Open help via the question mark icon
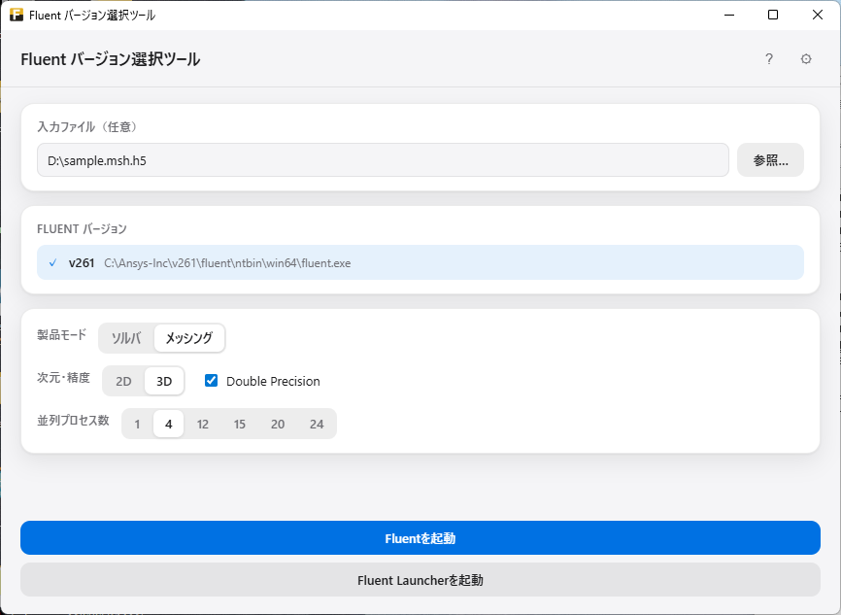The height and width of the screenshot is (615, 841). coord(768,59)
